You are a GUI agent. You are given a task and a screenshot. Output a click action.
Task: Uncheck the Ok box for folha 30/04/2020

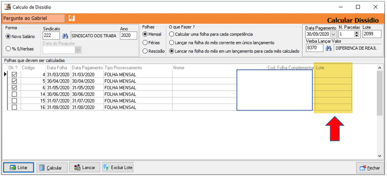15,81
